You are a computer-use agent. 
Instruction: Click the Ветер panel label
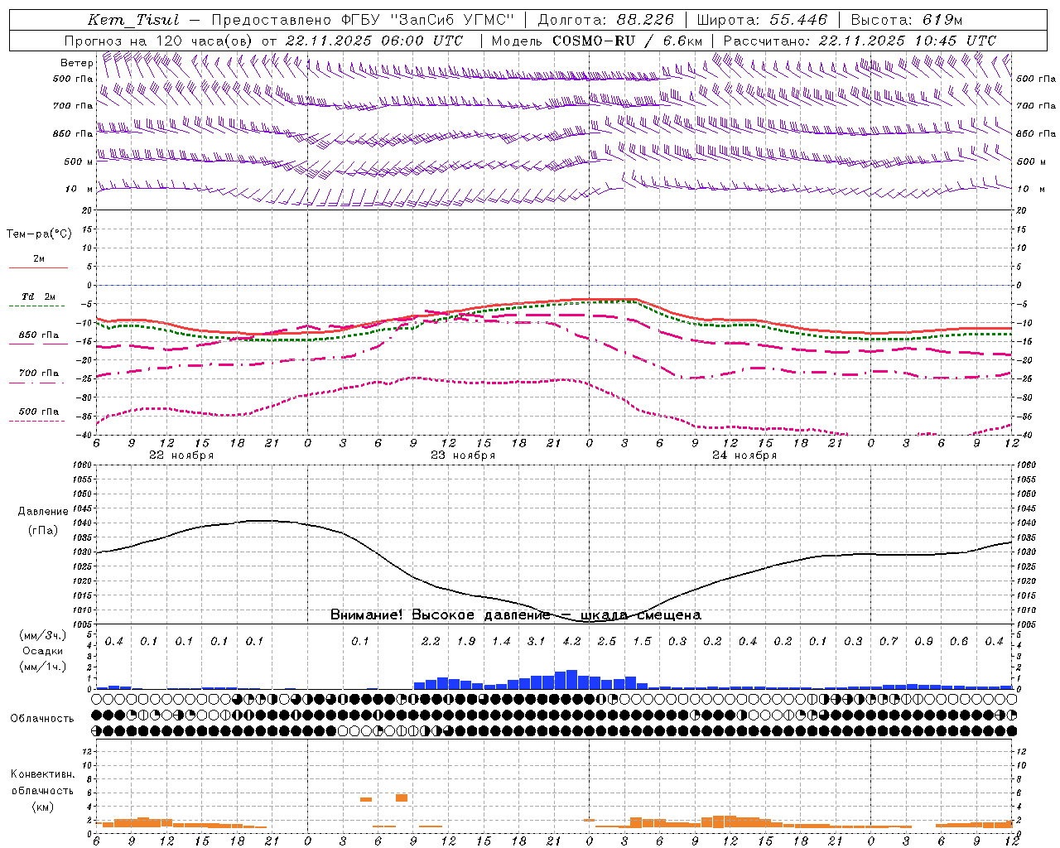click(x=77, y=63)
